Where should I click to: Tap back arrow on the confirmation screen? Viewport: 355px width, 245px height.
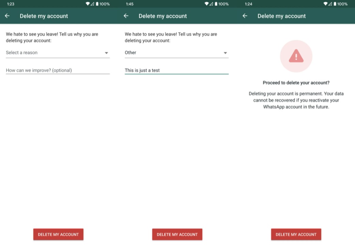click(x=245, y=16)
